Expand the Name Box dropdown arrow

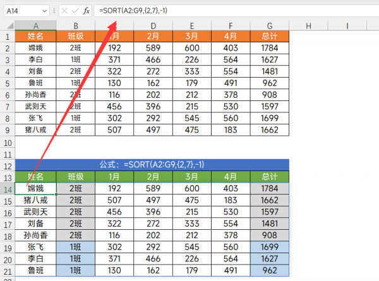(x=44, y=11)
